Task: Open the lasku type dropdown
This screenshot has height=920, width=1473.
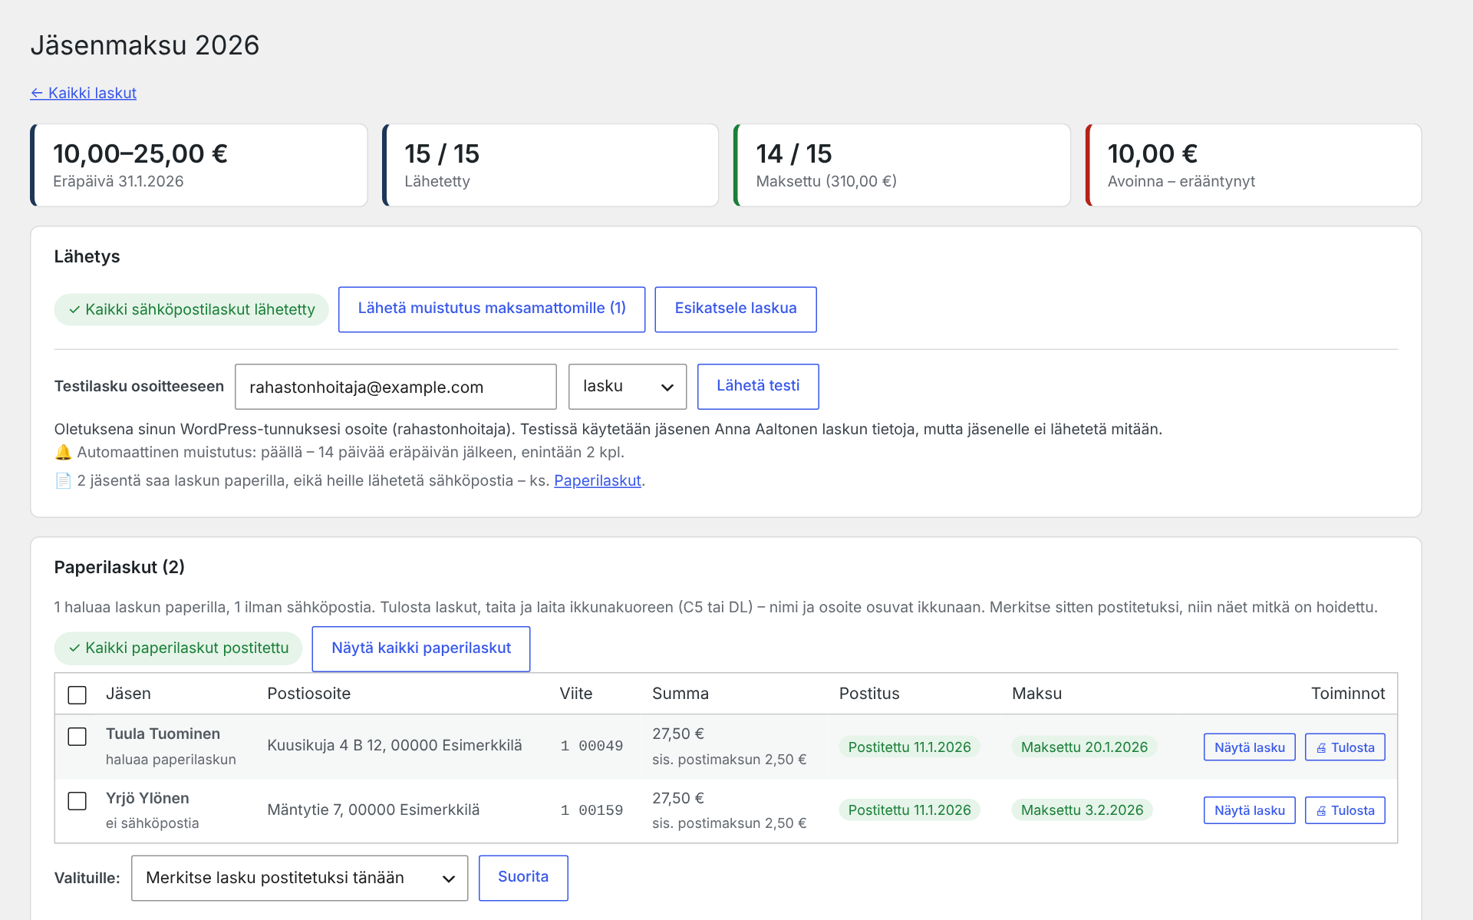Action: pyautogui.click(x=628, y=387)
